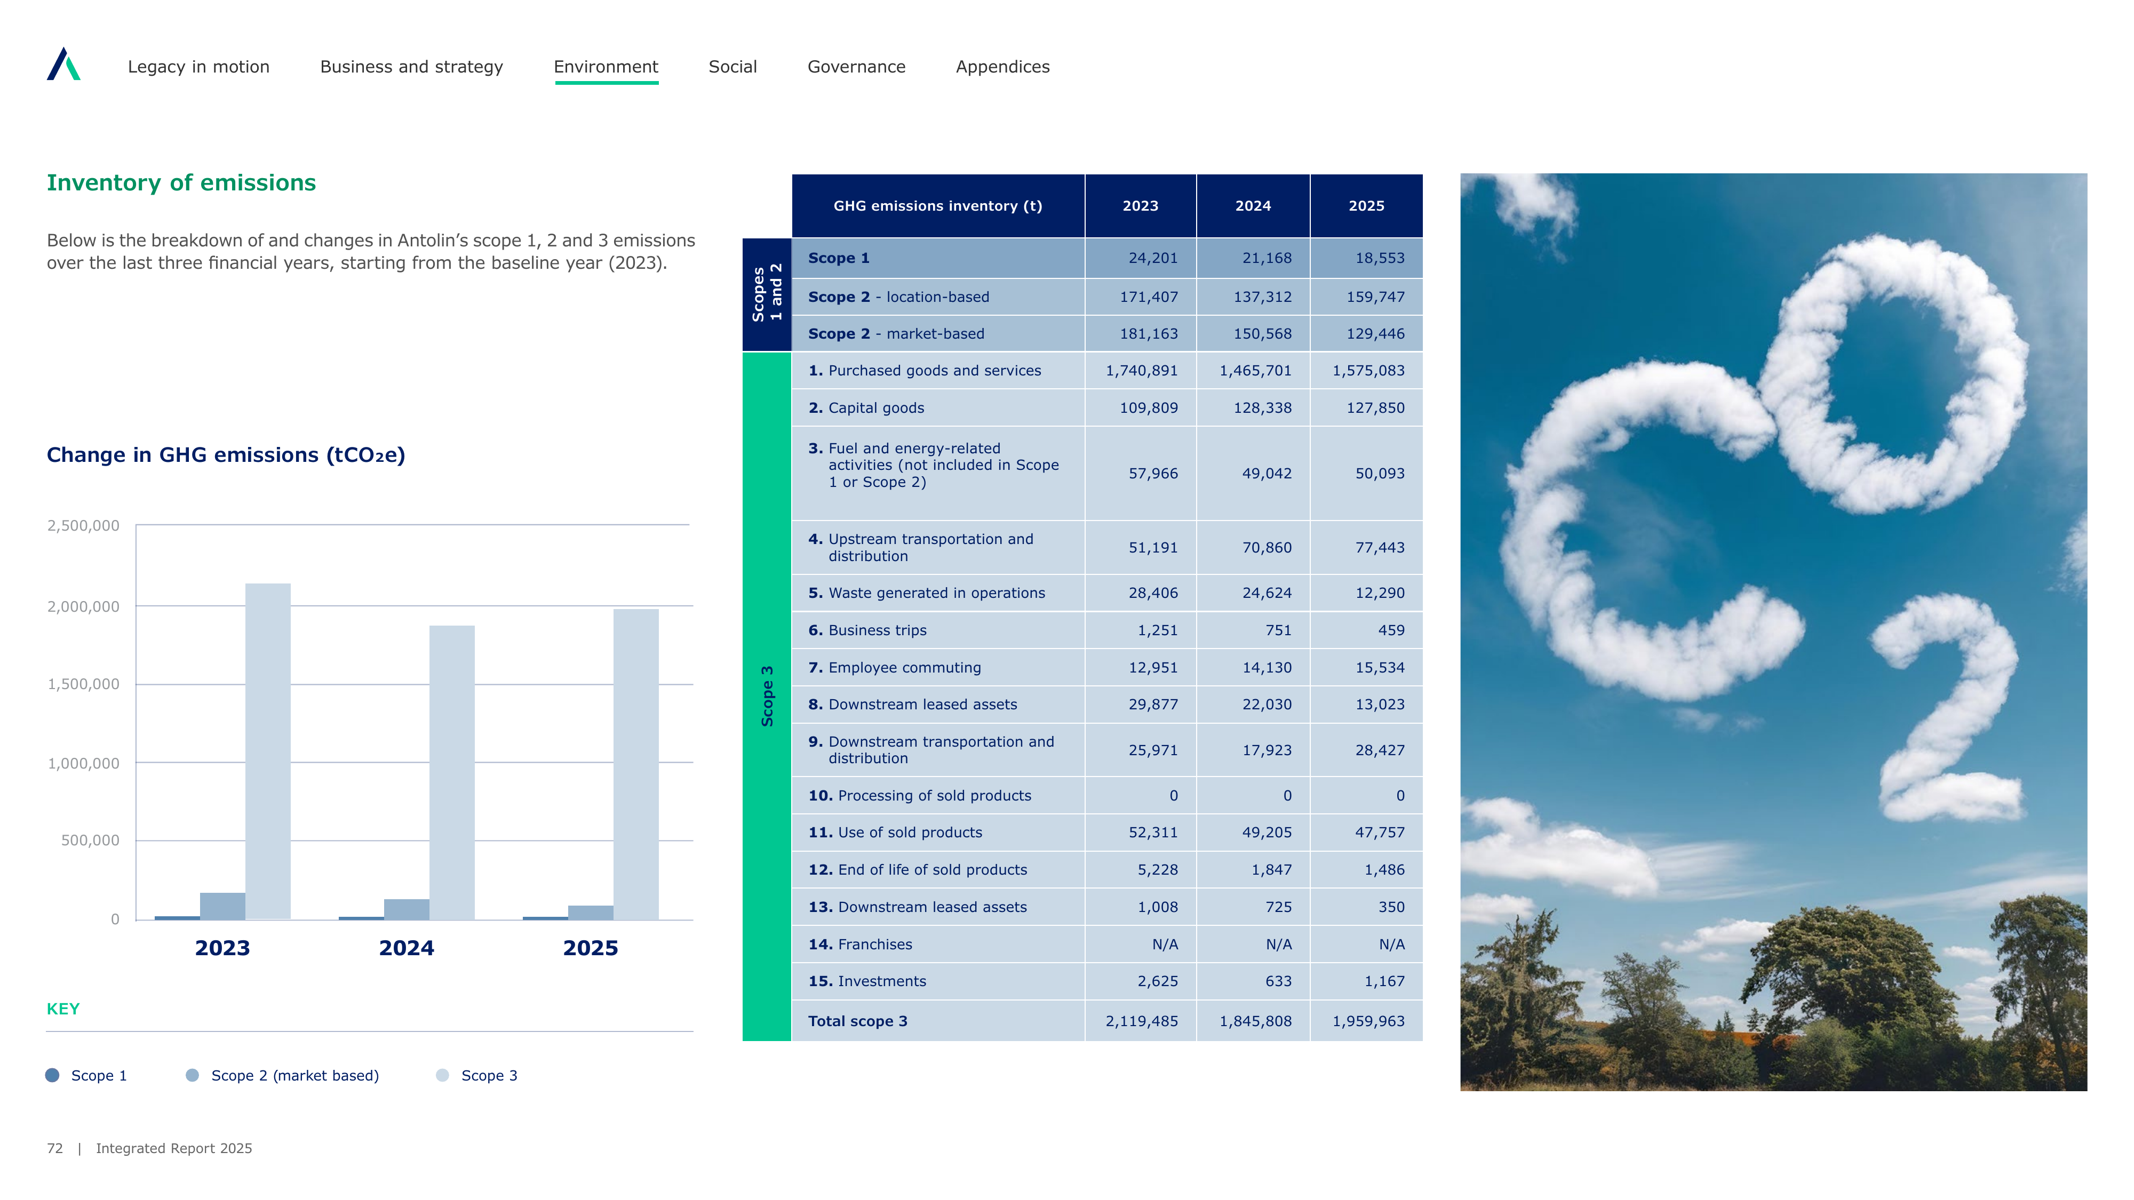Screen dimensions: 2134x1200
Task: Click the 2023 table column header
Action: (1141, 205)
